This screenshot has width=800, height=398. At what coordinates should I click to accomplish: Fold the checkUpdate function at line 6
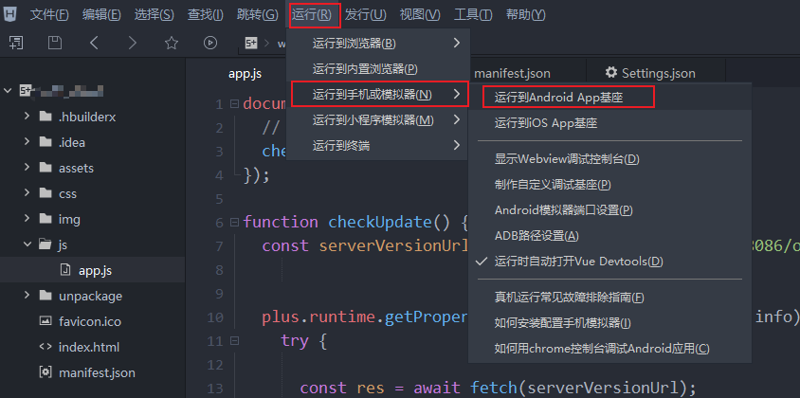click(234, 223)
